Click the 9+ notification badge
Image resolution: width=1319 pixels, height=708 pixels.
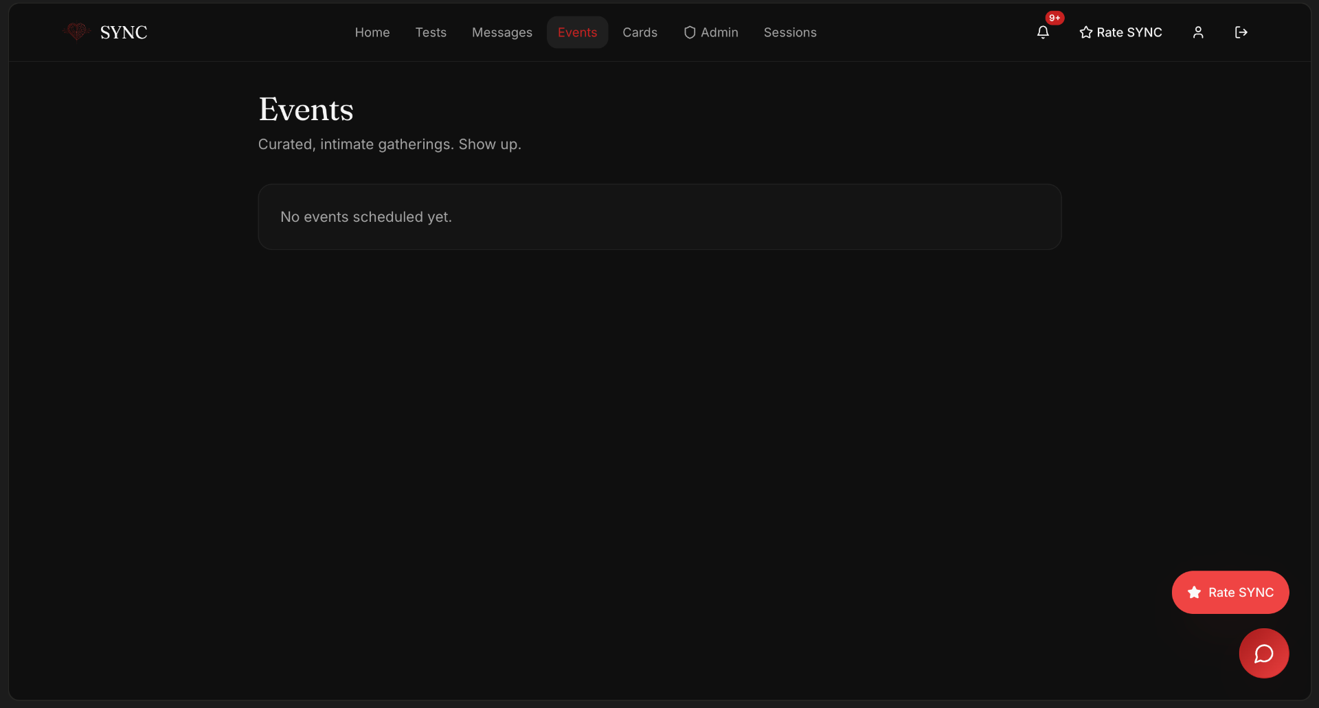pos(1055,18)
